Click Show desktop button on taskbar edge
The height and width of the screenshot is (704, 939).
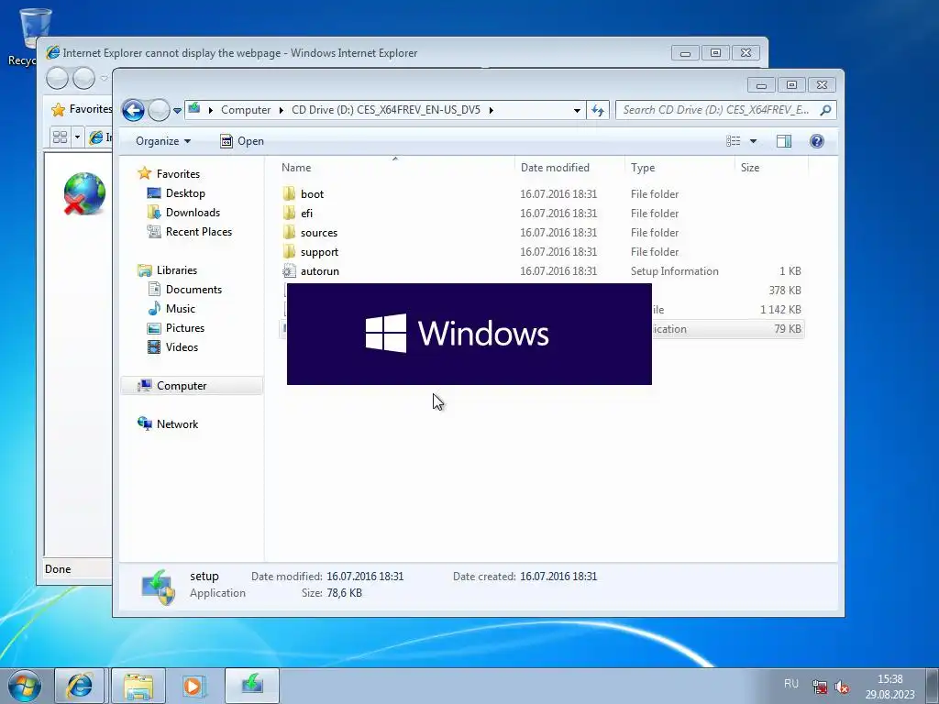[933, 686]
